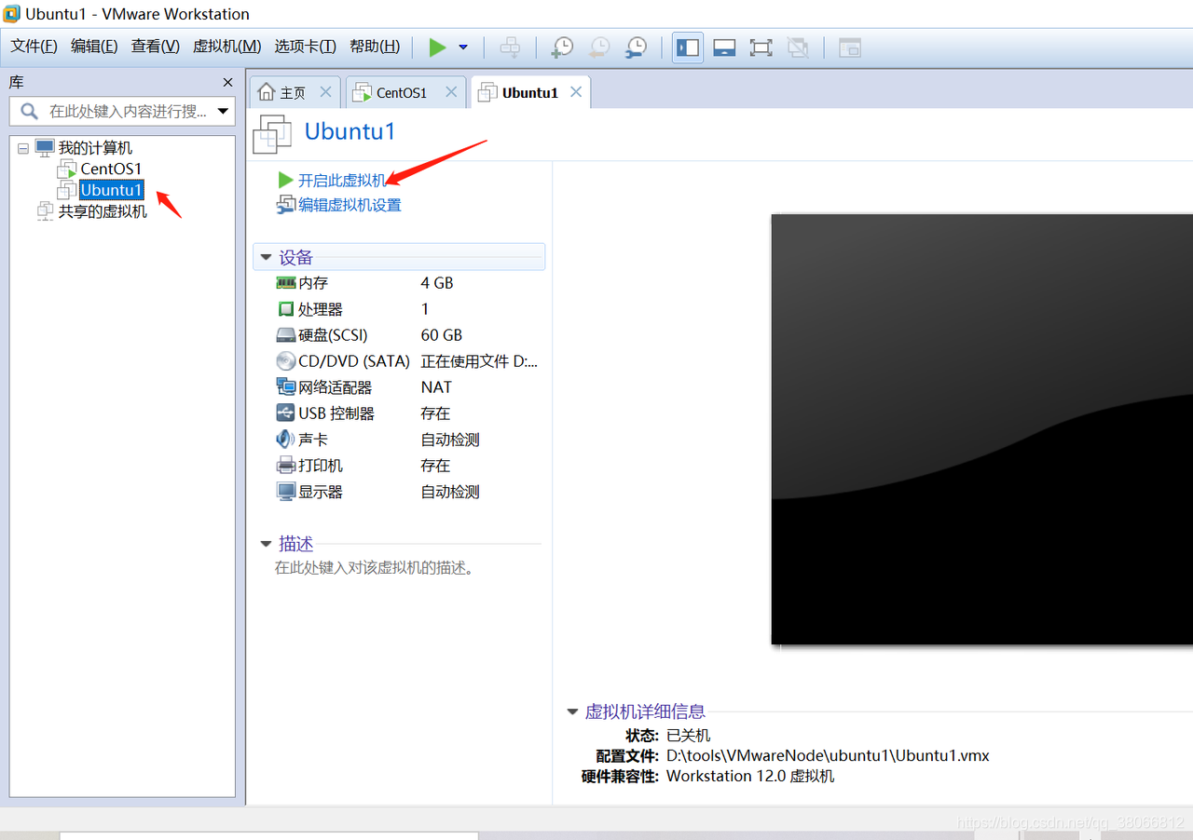Close the 库 library panel

227,83
